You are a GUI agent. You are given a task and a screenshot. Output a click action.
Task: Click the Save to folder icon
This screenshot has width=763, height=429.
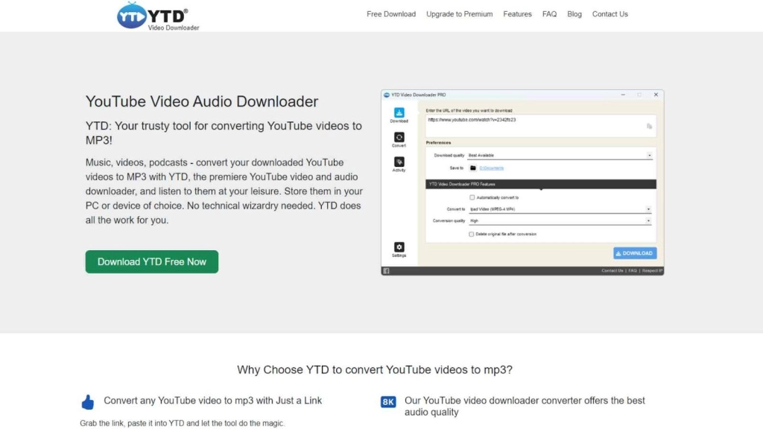point(473,168)
